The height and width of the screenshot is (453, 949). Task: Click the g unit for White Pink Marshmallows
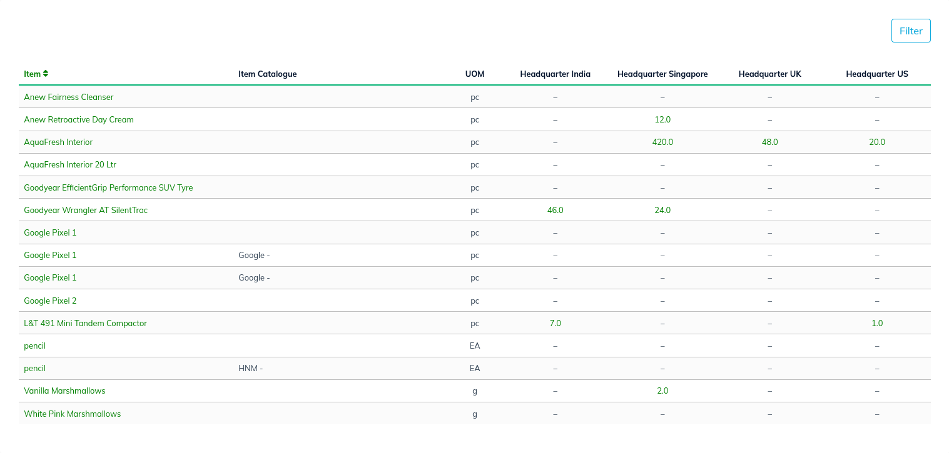click(x=475, y=414)
